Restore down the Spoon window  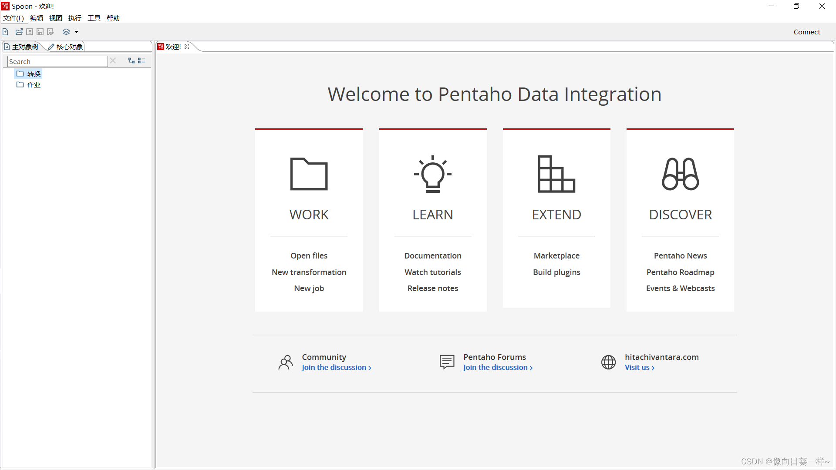pos(796,6)
